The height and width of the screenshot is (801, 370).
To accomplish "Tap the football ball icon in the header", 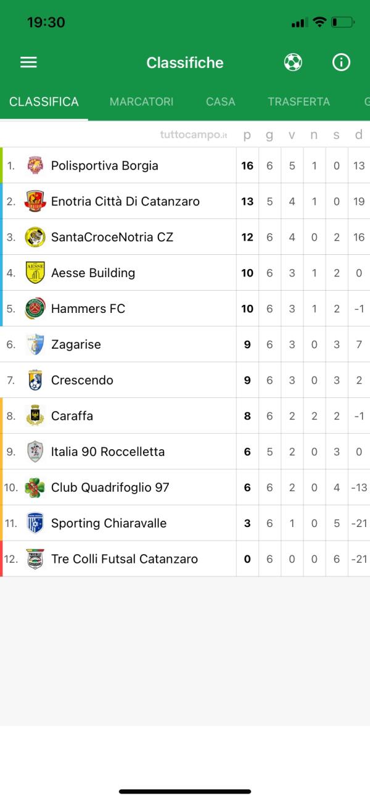I will pyautogui.click(x=294, y=62).
